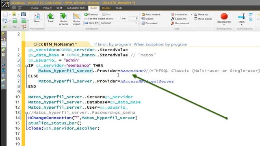Click When Exception: by program link
The width and height of the screenshot is (260, 146).
click(160, 44)
